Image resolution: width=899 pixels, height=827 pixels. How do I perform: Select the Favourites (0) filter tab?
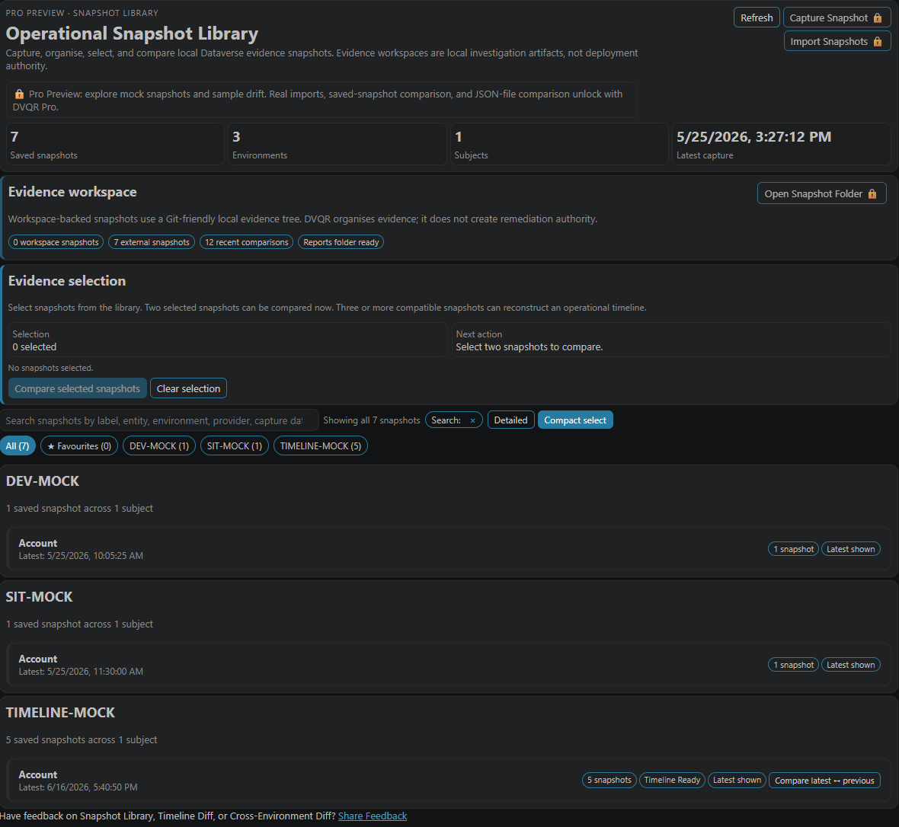pos(79,446)
